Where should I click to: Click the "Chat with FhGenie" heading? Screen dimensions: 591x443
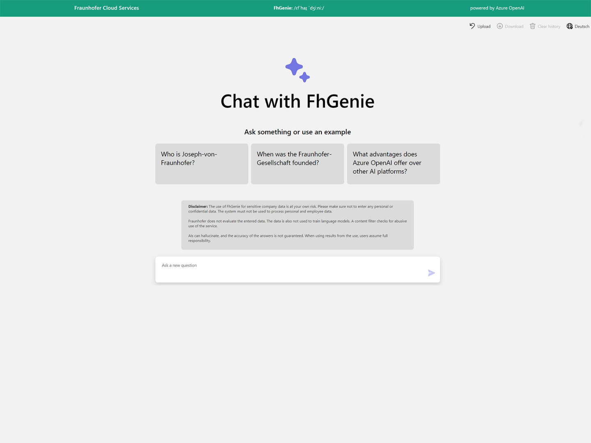coord(297,101)
